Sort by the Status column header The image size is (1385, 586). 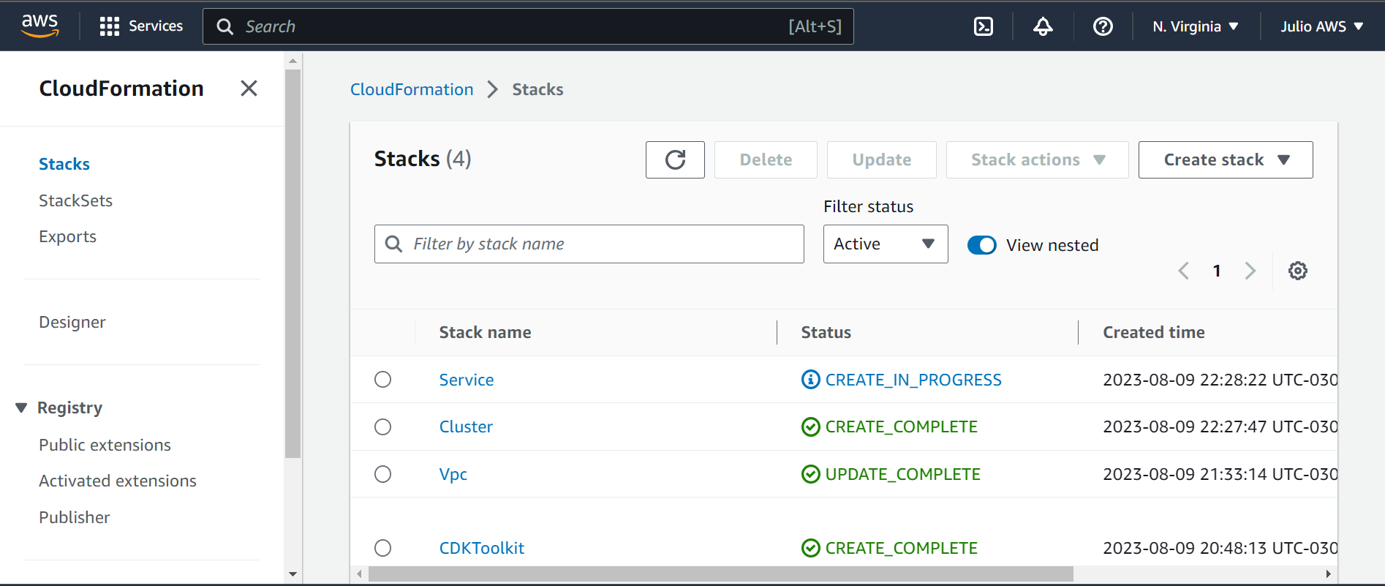coord(826,332)
